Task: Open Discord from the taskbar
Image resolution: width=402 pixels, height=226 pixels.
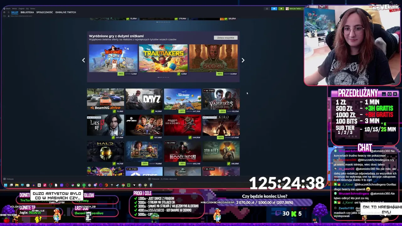Action: click(x=95, y=185)
